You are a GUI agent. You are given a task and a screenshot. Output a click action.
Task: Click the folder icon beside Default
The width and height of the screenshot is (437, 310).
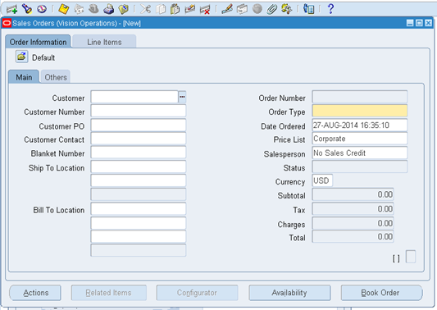tap(21, 57)
